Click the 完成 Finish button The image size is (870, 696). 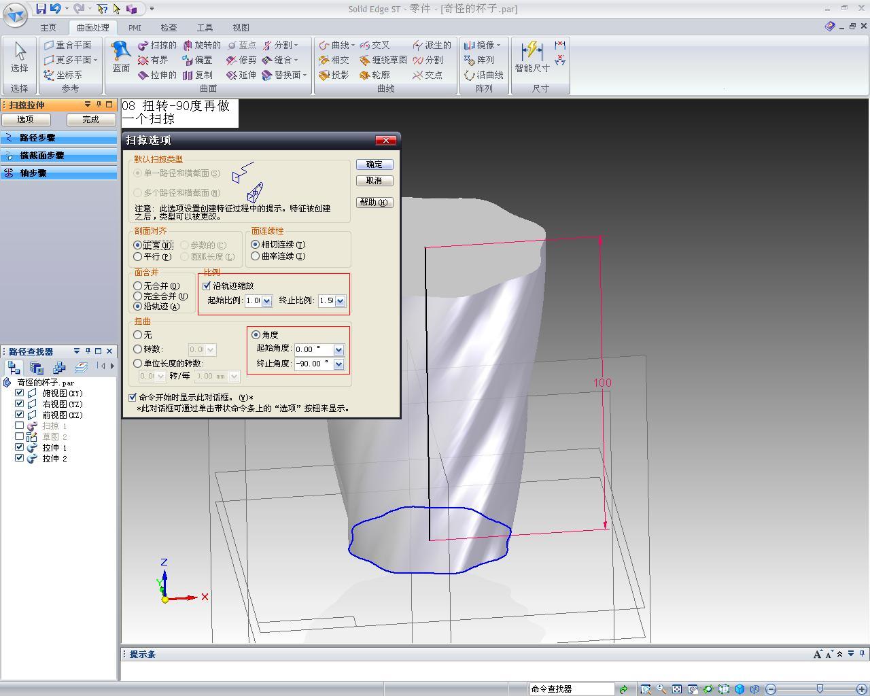tap(90, 120)
